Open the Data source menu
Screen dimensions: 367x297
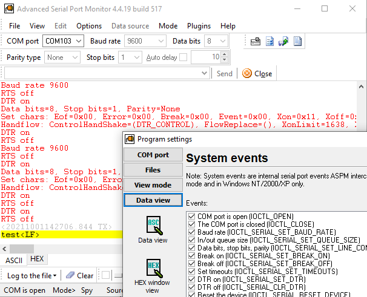[x=130, y=26]
